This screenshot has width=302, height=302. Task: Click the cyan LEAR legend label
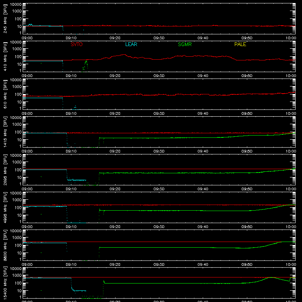click(131, 44)
